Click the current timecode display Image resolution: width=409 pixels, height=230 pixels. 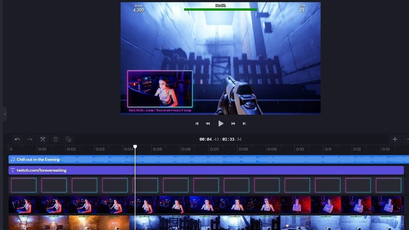click(221, 139)
